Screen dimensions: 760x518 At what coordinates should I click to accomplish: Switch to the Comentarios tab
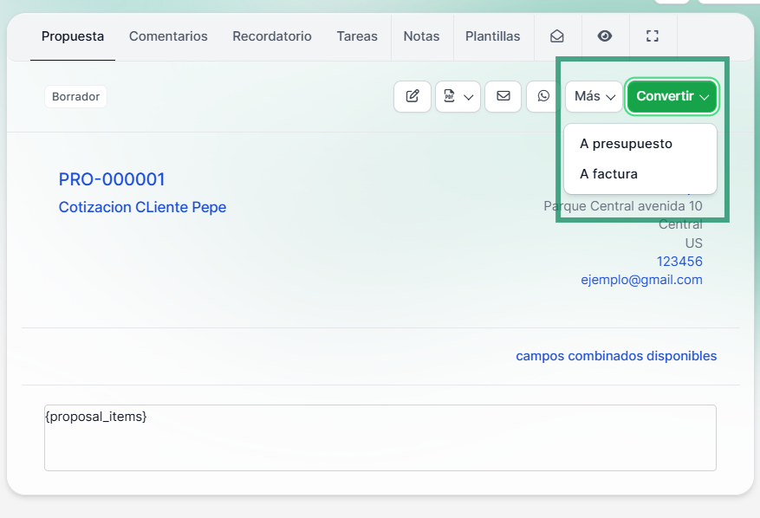pyautogui.click(x=168, y=36)
